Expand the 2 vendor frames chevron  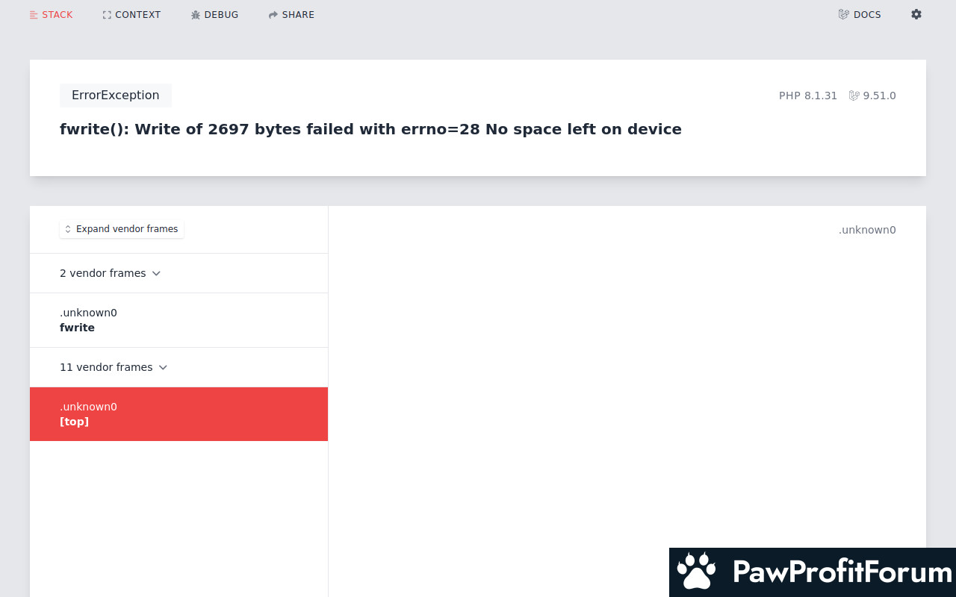point(156,273)
